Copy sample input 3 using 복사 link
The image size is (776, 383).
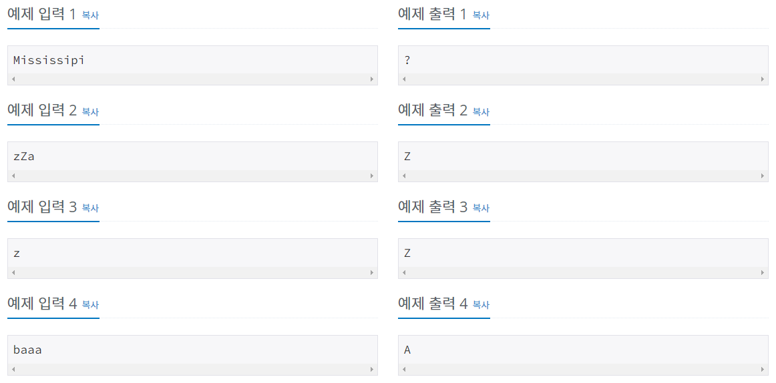coord(90,209)
